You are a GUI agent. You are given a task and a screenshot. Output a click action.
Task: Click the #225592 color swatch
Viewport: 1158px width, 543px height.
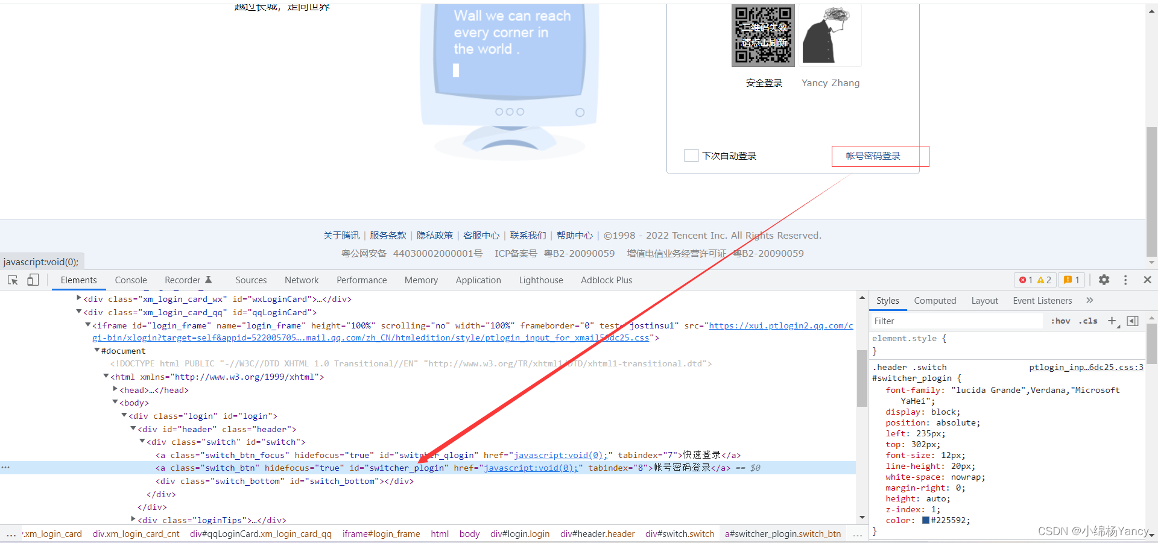point(926,521)
